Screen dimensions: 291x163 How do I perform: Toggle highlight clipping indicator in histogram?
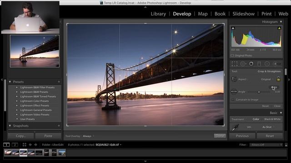point(279,28)
